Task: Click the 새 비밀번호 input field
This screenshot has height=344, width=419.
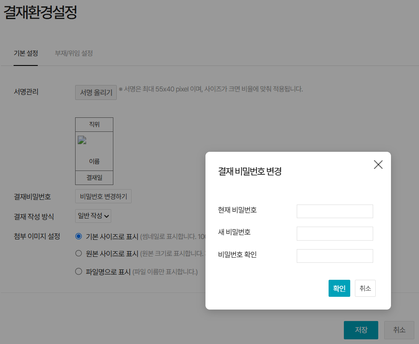Action: [335, 233]
